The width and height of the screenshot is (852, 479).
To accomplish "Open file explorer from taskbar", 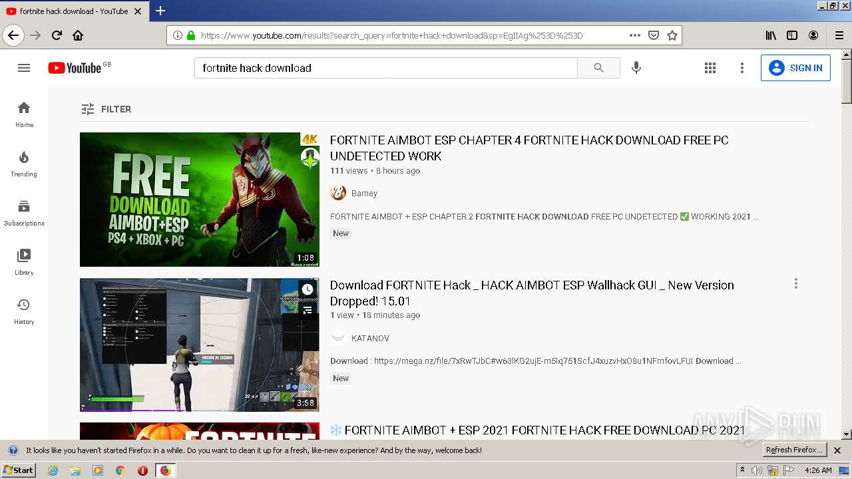I will (75, 470).
